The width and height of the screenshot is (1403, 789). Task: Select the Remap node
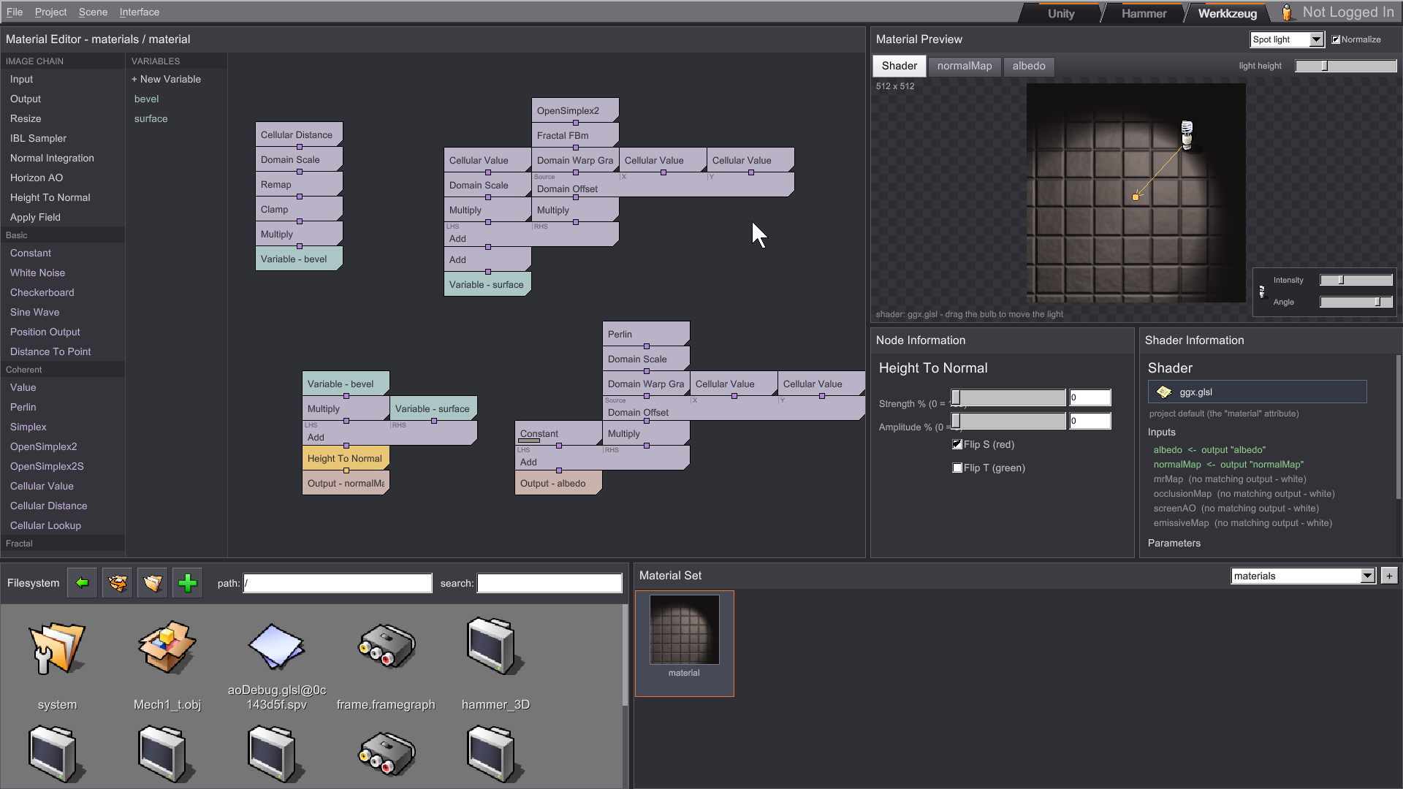(x=298, y=184)
